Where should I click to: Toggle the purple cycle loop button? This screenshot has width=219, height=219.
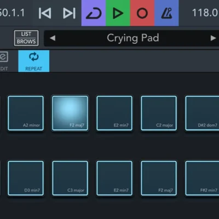[94, 13]
